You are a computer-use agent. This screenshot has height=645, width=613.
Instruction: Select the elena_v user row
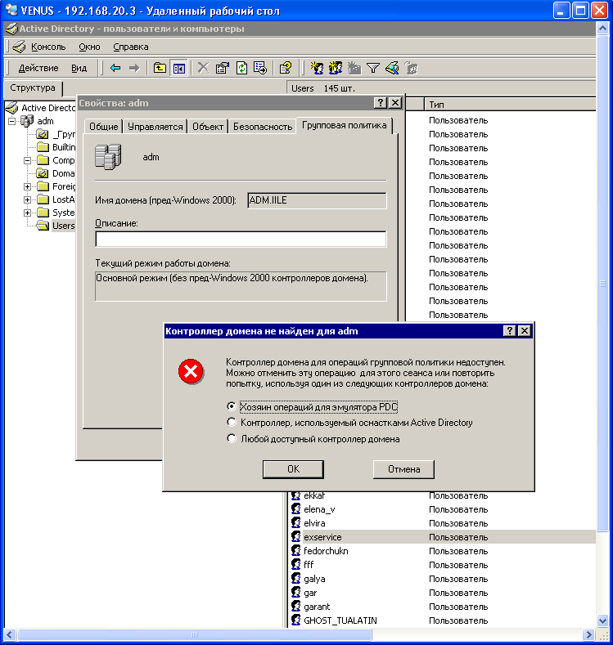coord(443,509)
